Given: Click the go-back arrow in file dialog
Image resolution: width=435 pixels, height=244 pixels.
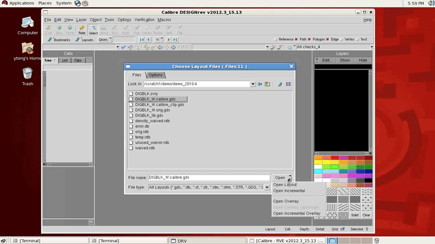Looking at the screenshot, I should (x=260, y=84).
